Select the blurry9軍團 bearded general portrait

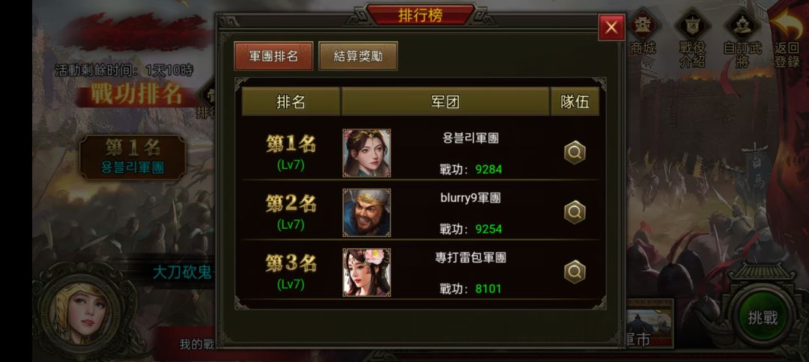[367, 212]
